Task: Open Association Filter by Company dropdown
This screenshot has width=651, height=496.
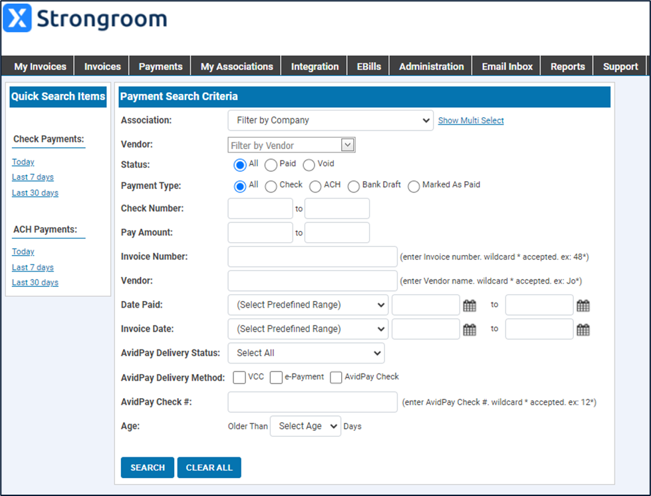Action: (330, 120)
